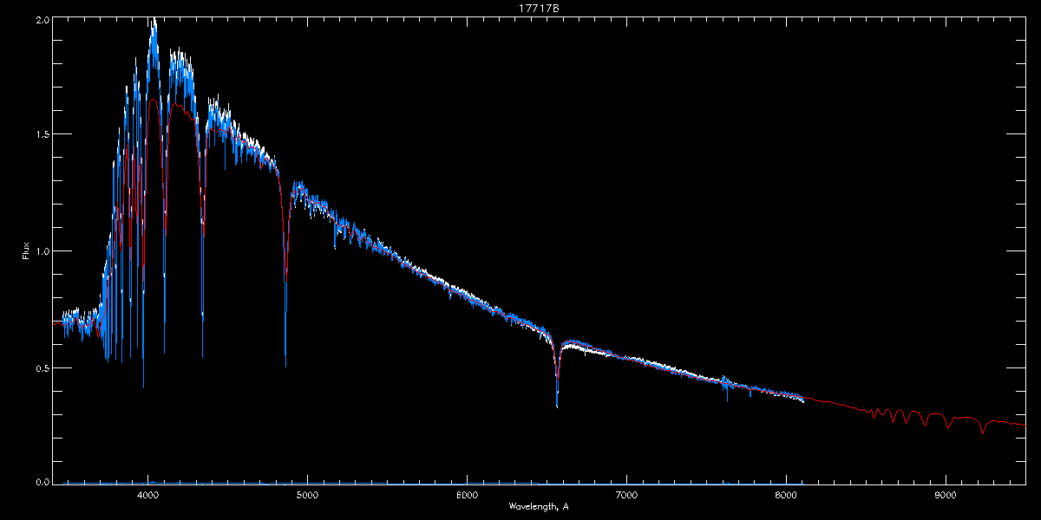Viewport: 1041px width, 520px height.
Task: Click the 9000 wavelength tick label
Action: pyautogui.click(x=946, y=494)
